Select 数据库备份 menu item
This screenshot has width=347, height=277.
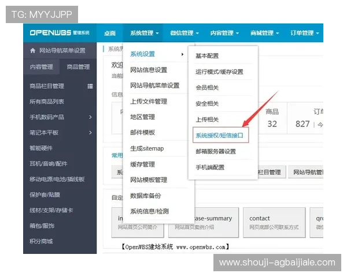tap(145, 196)
